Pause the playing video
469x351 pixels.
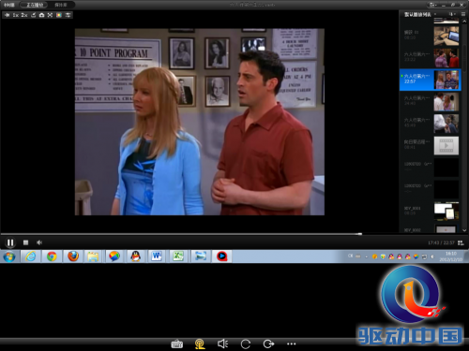(10, 242)
